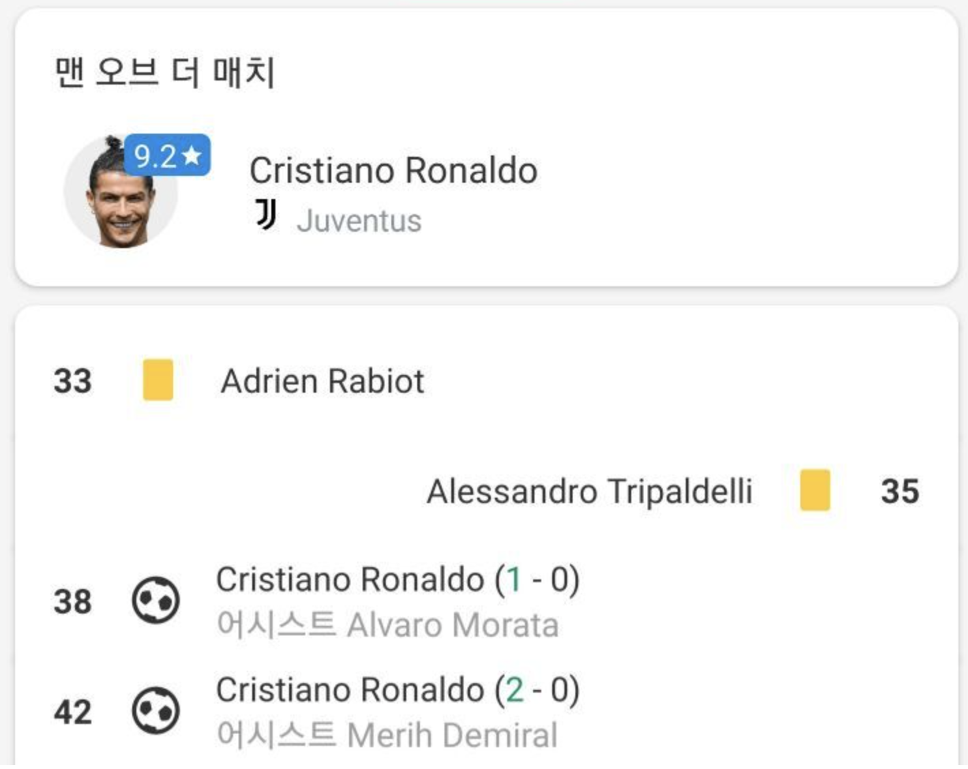This screenshot has width=968, height=769.
Task: Tap the minute 33 event marker
Action: (73, 381)
